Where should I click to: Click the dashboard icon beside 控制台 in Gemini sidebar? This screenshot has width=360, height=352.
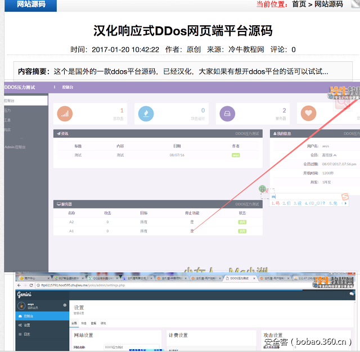(x=20, y=316)
